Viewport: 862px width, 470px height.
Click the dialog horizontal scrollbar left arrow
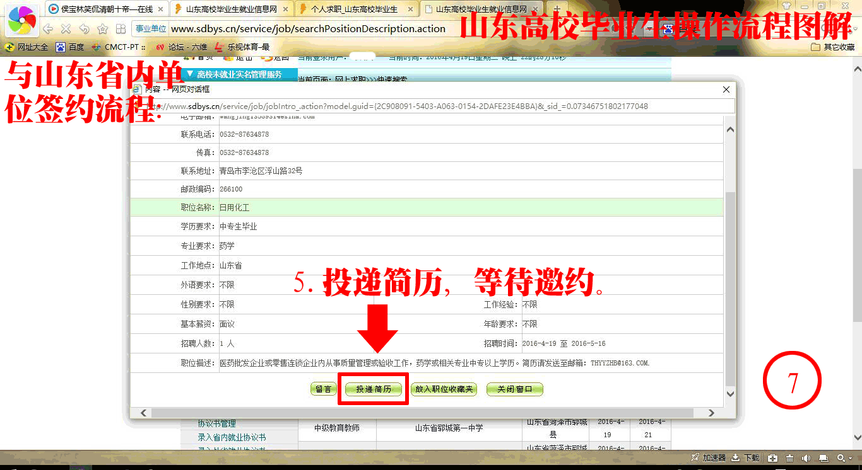tap(143, 413)
